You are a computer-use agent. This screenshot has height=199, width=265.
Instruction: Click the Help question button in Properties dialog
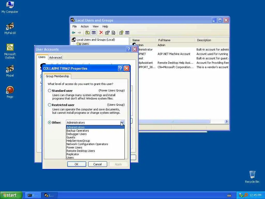click(x=121, y=68)
